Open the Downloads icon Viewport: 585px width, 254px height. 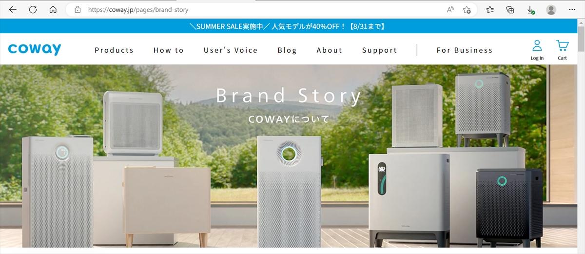pos(531,10)
